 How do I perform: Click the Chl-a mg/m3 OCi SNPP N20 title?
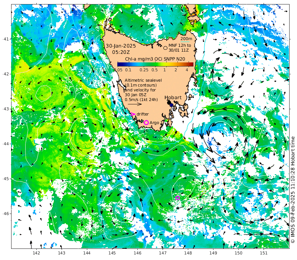point(155,59)
